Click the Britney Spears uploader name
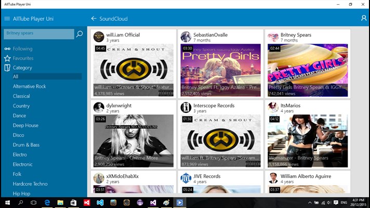Viewport: 370px width, 208px height. [296, 35]
